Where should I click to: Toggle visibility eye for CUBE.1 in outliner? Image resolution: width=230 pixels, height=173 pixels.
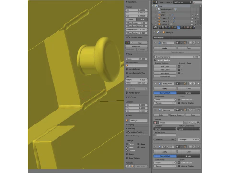tap(192, 18)
